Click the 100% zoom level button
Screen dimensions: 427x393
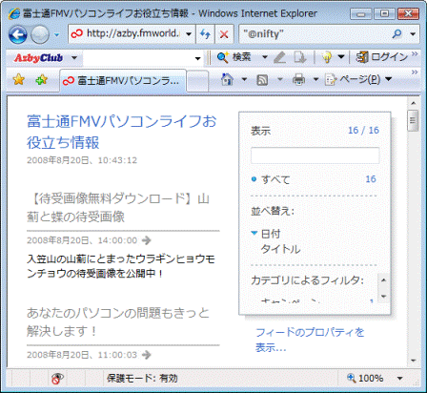pos(365,378)
